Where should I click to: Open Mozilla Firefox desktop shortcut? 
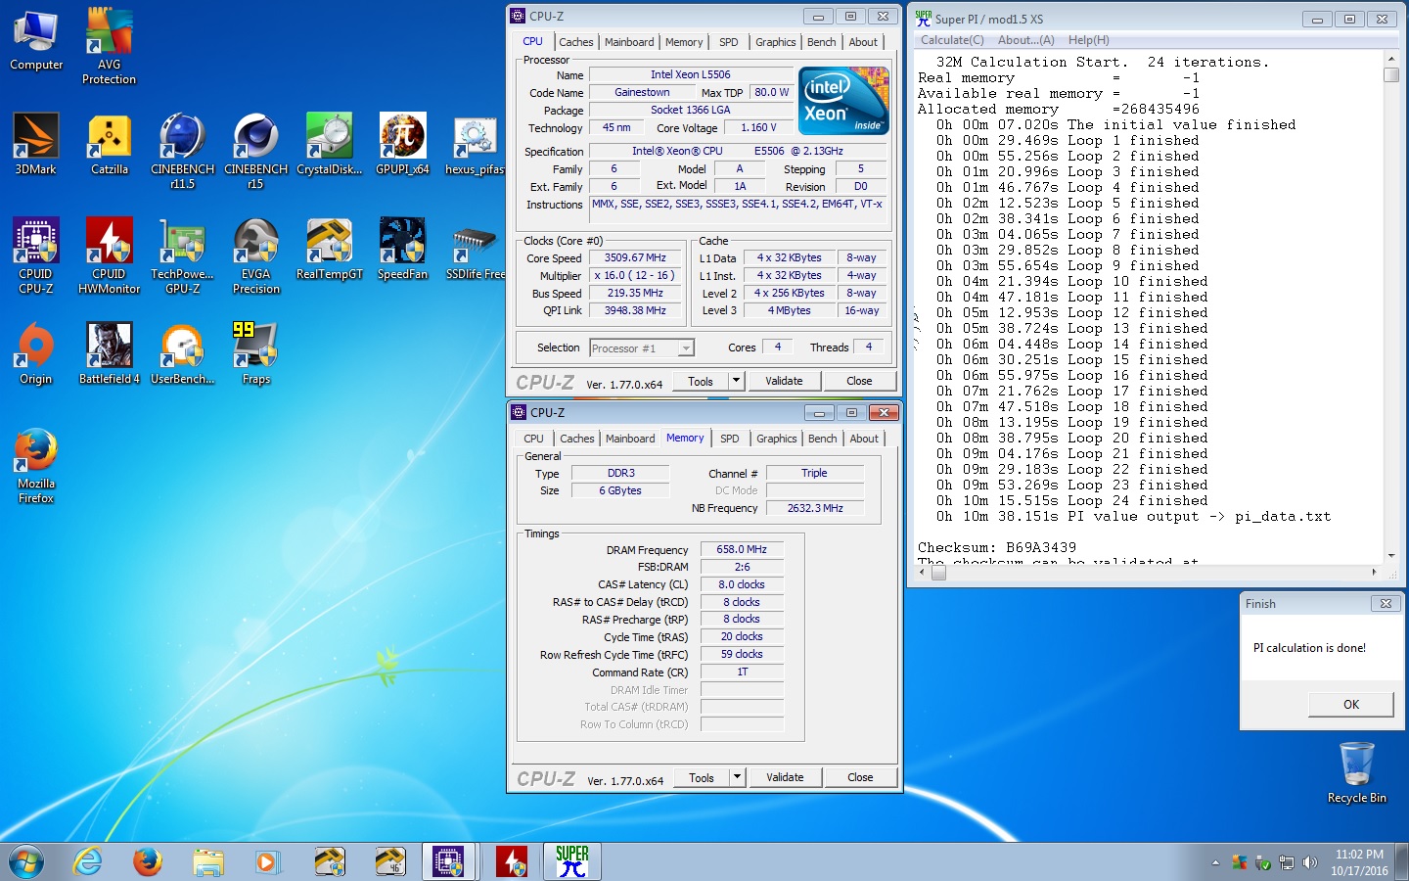click(x=36, y=466)
